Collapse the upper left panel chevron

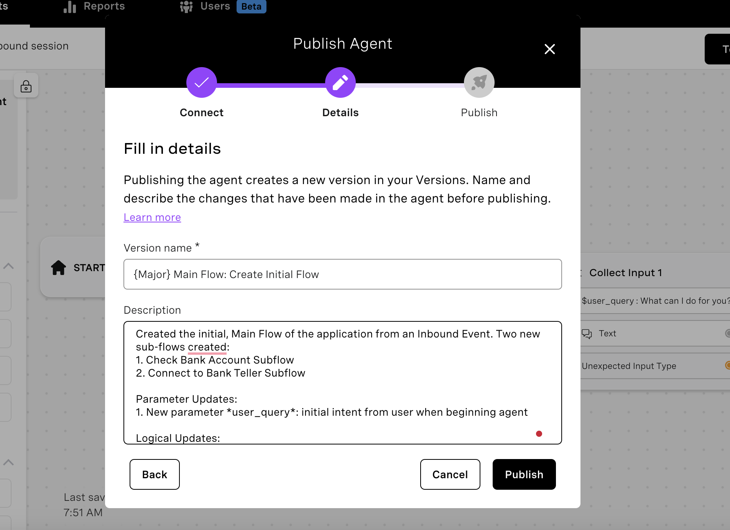(8, 266)
